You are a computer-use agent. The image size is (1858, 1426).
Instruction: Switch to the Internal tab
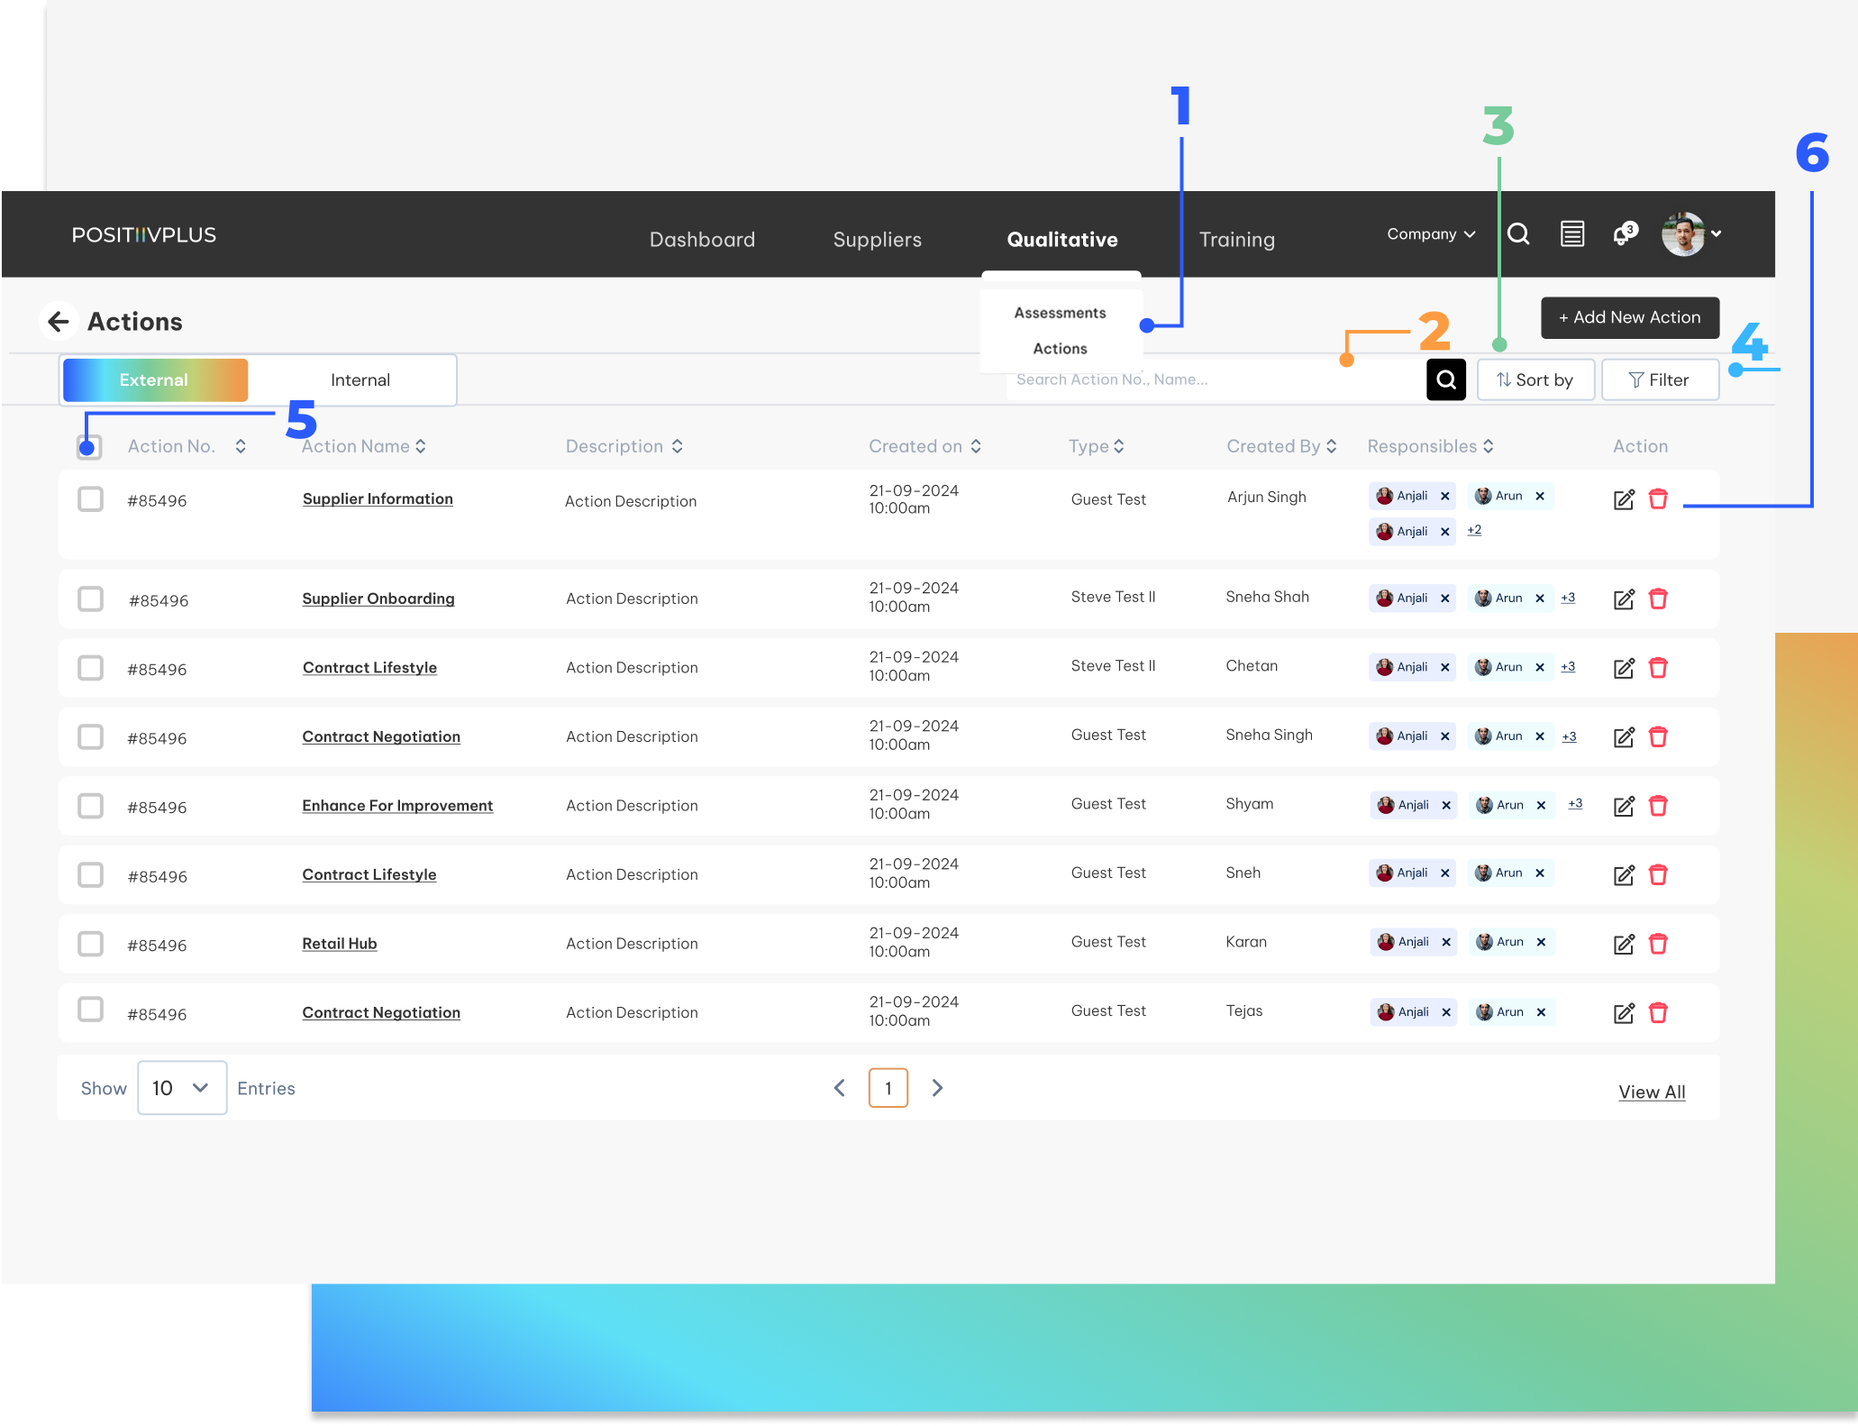tap(360, 379)
